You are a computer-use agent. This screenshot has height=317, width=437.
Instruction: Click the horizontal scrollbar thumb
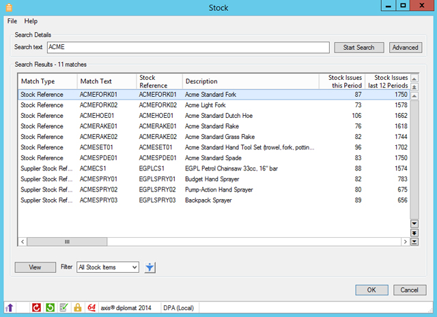[67, 241]
